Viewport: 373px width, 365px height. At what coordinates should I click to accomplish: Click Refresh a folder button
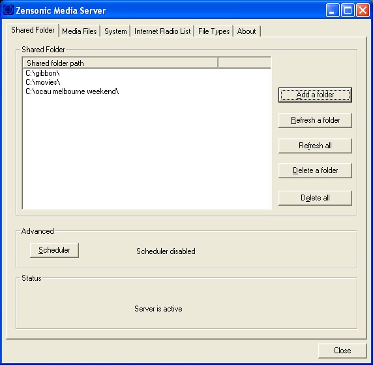(315, 120)
